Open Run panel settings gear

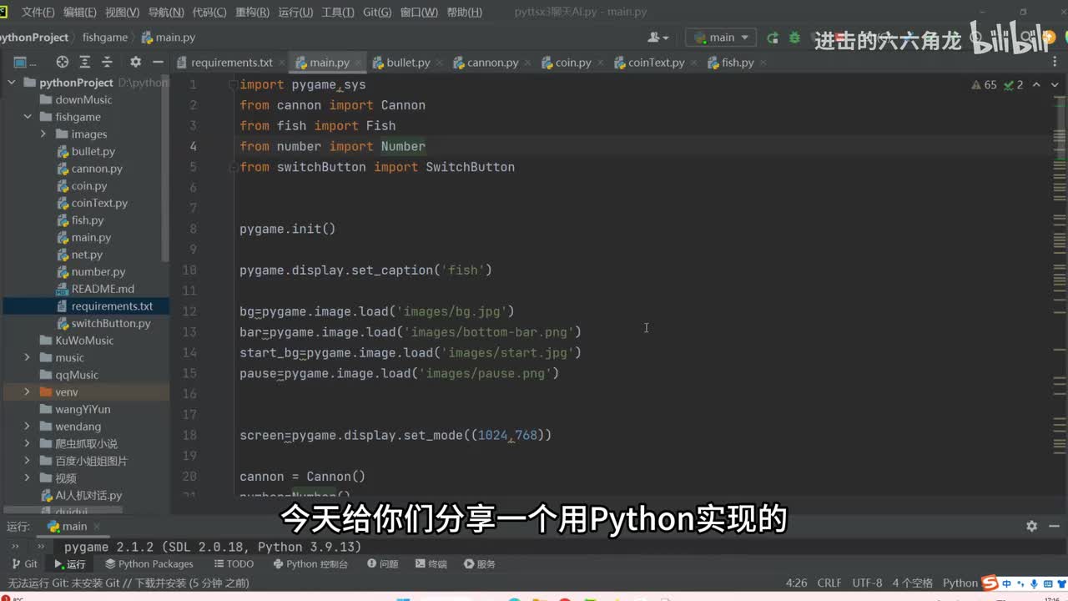point(1032,526)
